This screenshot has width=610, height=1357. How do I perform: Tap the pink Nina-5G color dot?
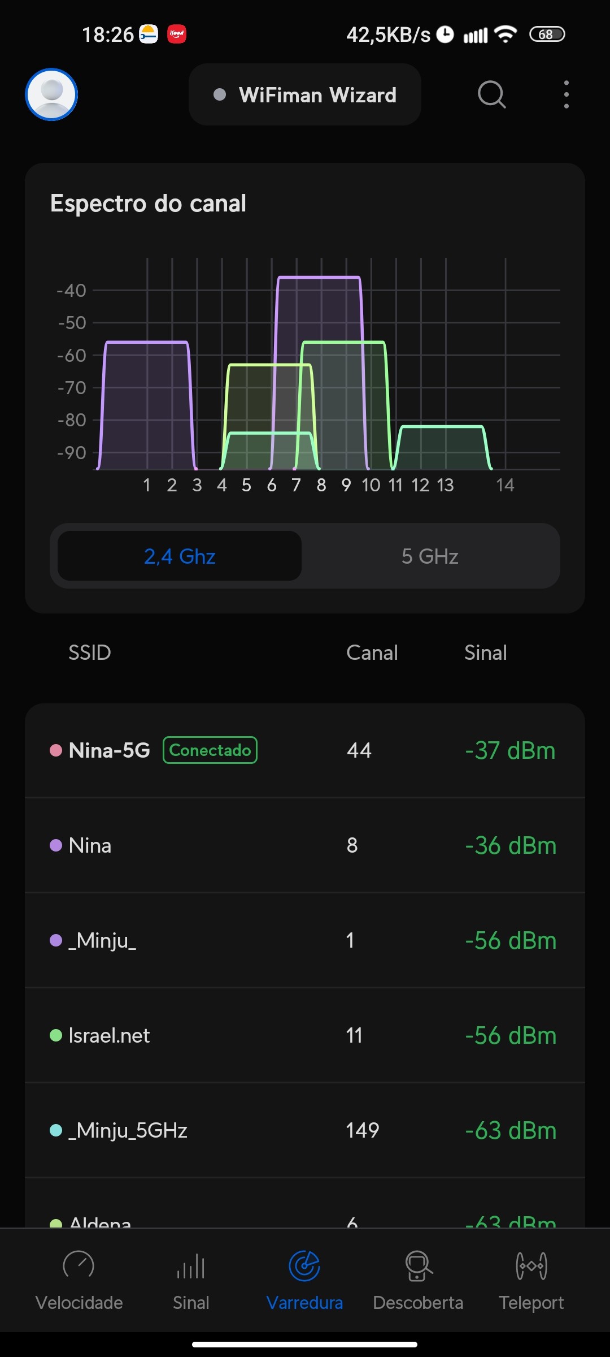56,751
